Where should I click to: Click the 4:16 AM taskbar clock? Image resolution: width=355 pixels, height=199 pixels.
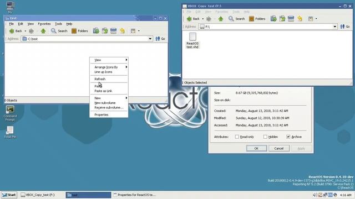click(346, 195)
